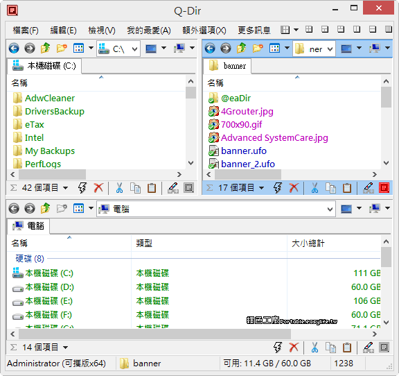
Task: Click the back arrow in C: pane
Action: 14,48
